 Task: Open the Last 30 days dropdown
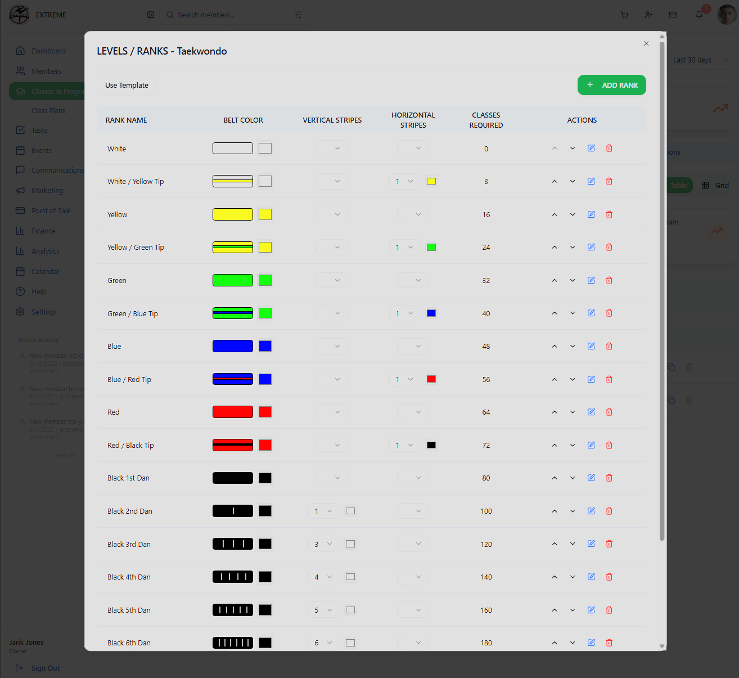pyautogui.click(x=701, y=60)
